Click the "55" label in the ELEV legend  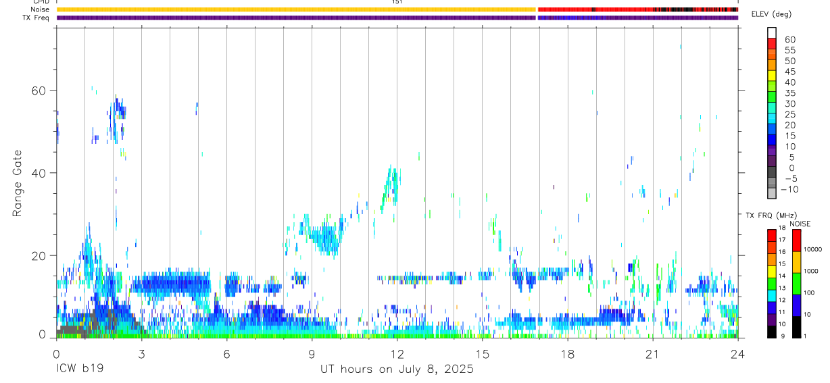[790, 51]
